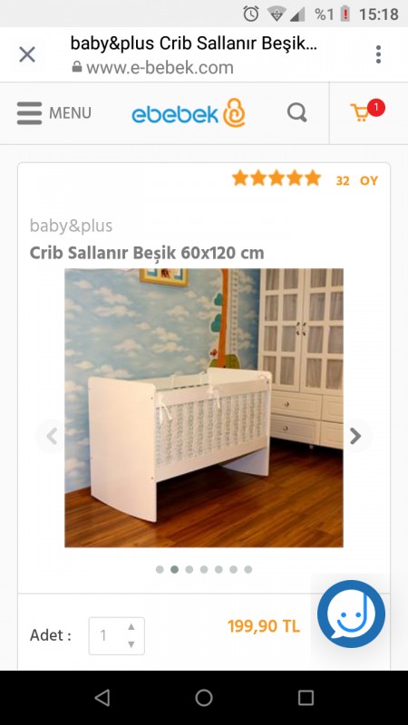Select the third image carousel dot

(189, 570)
